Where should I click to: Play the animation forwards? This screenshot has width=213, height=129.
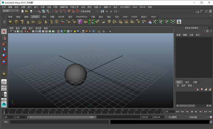coord(196,112)
